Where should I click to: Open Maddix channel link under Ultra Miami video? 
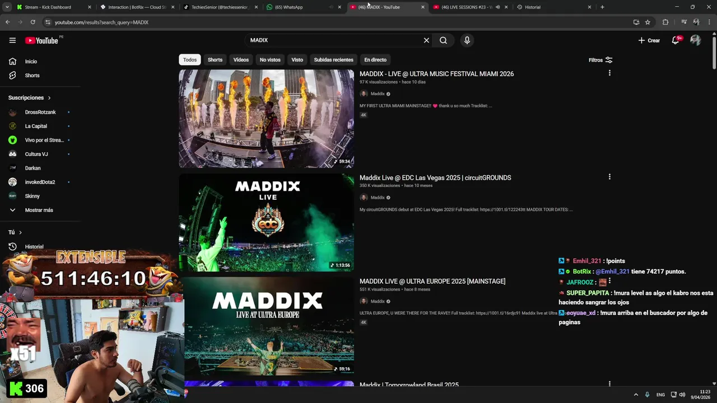(x=378, y=94)
